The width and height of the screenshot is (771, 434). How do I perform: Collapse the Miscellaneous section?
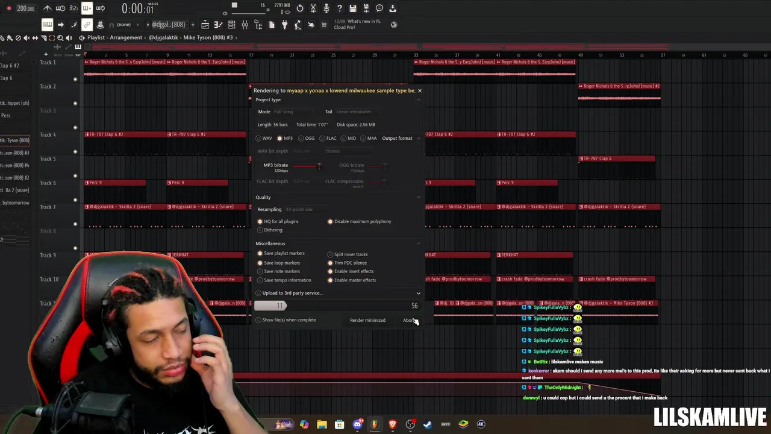(x=419, y=244)
